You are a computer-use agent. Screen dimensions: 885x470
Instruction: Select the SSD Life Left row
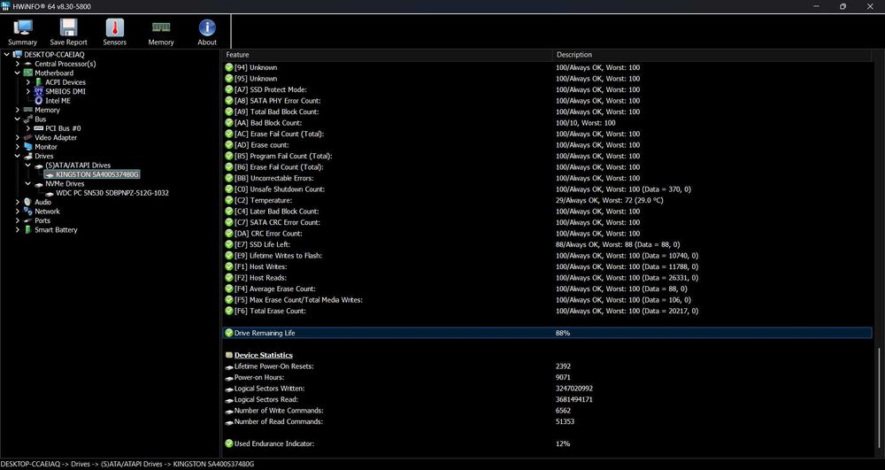point(272,244)
